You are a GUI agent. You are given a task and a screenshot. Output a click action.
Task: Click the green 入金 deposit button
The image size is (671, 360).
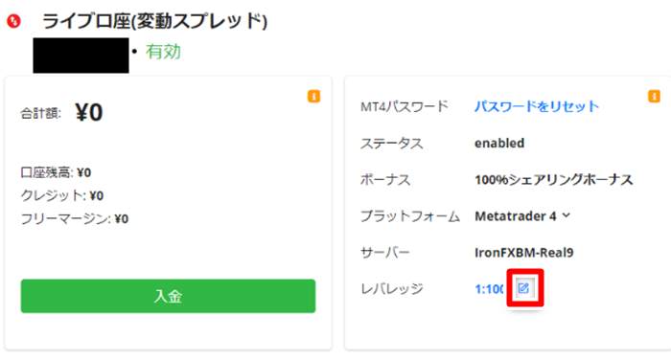click(x=168, y=296)
